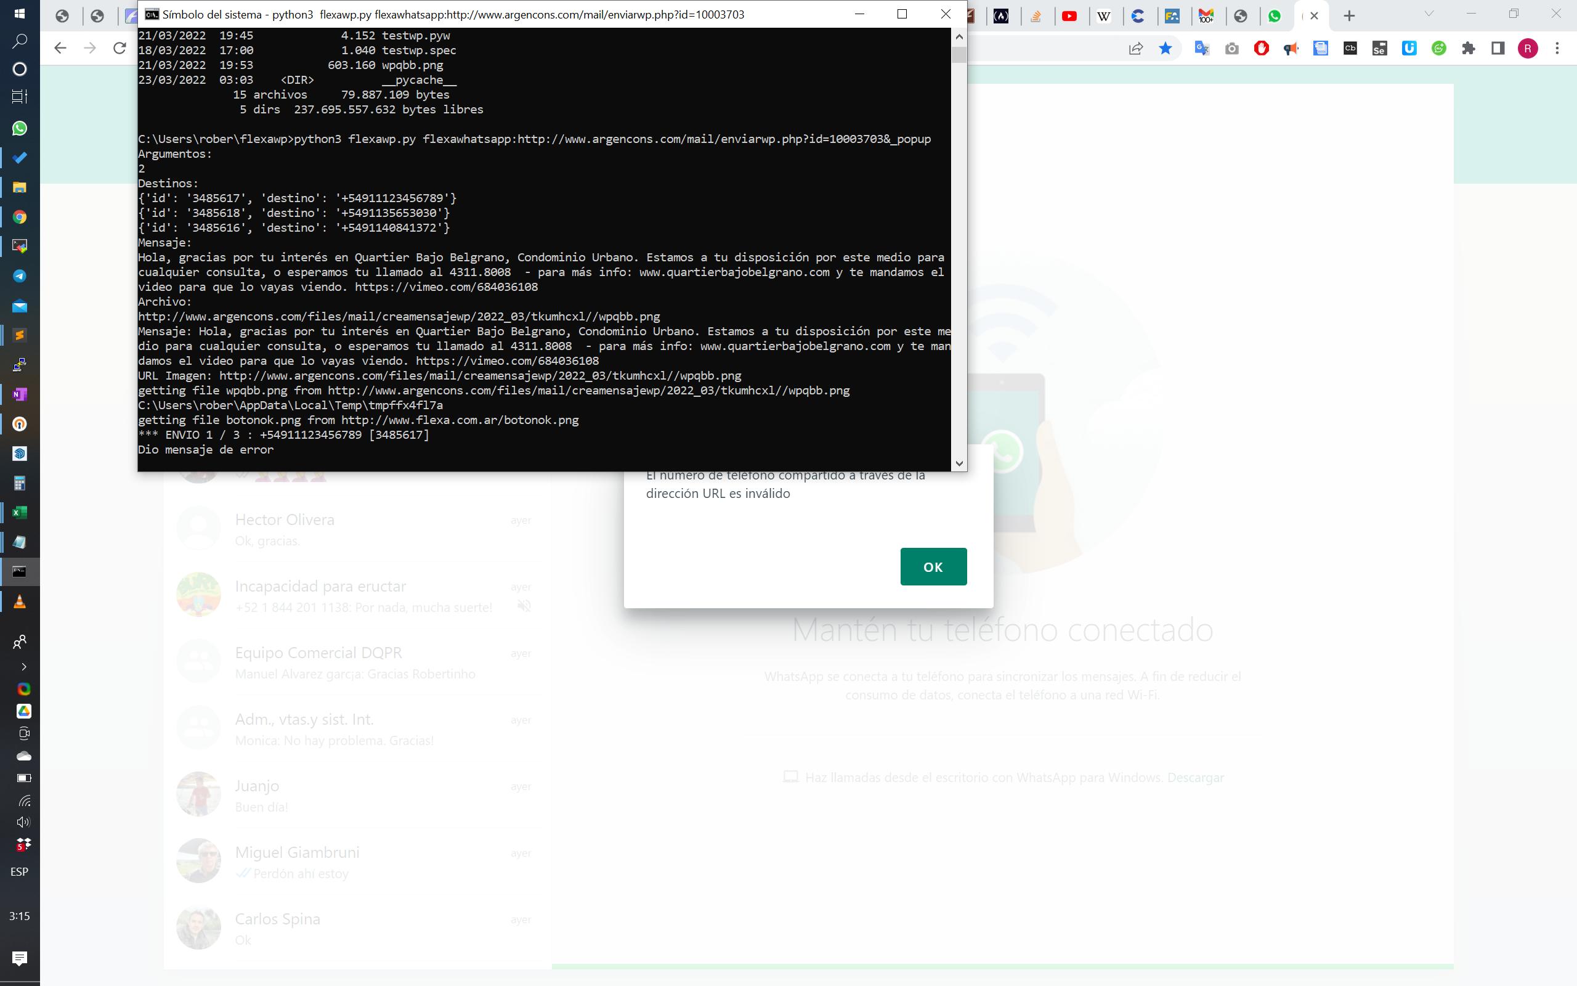Click the share page icon in address bar
The width and height of the screenshot is (1577, 986).
click(1136, 48)
